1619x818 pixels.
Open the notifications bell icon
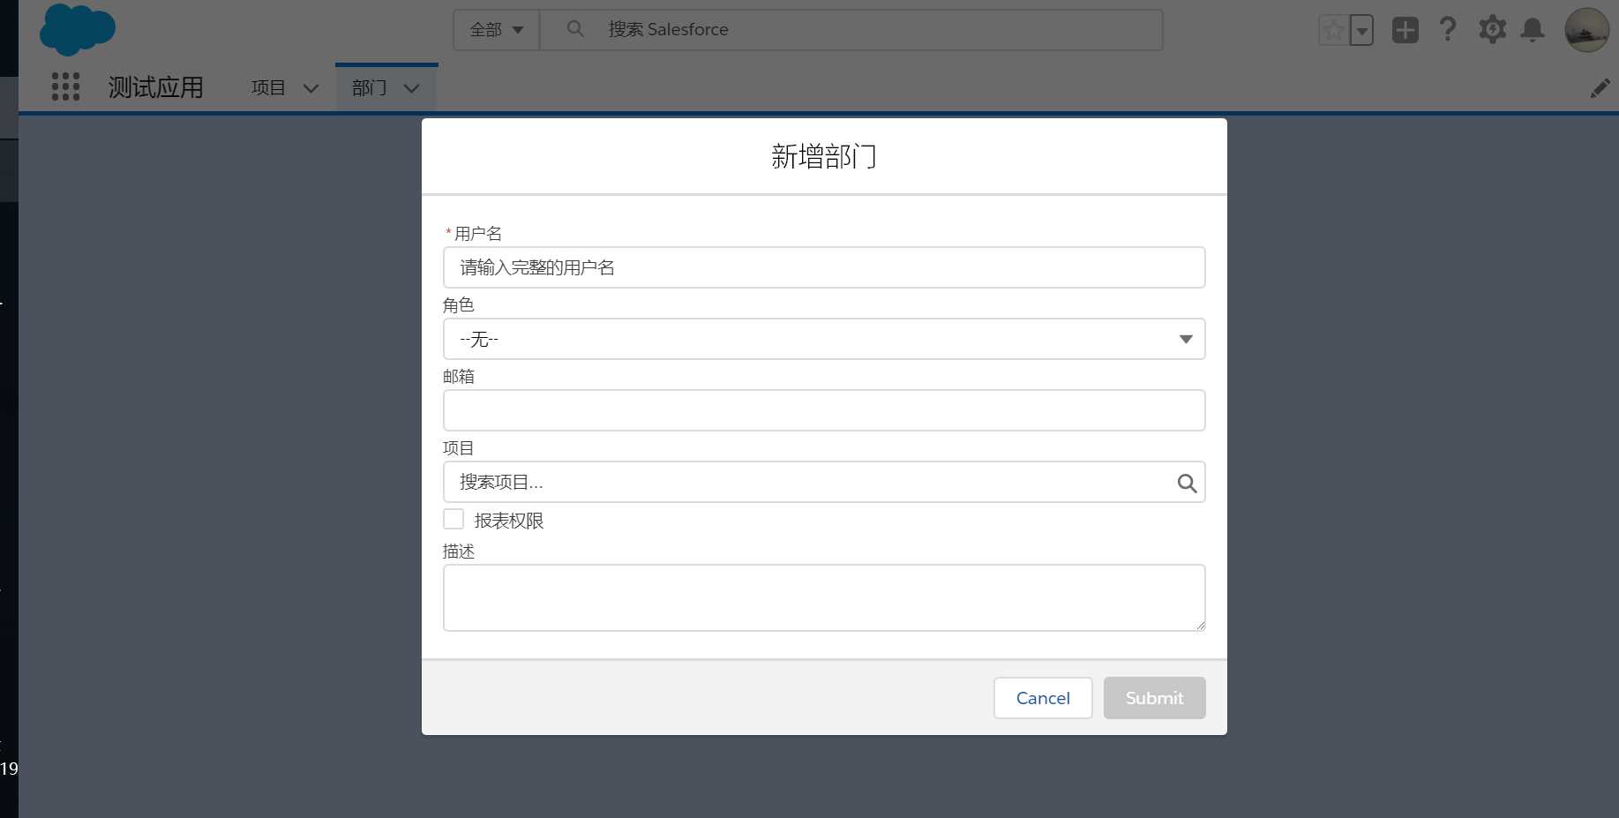(1533, 30)
